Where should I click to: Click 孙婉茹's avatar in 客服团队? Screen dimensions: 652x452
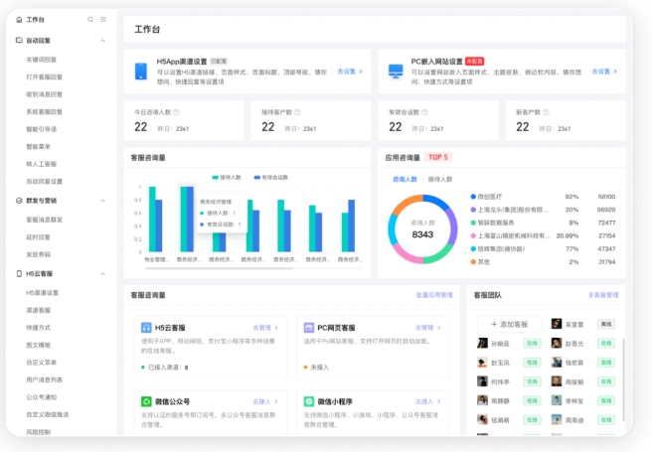(x=482, y=343)
